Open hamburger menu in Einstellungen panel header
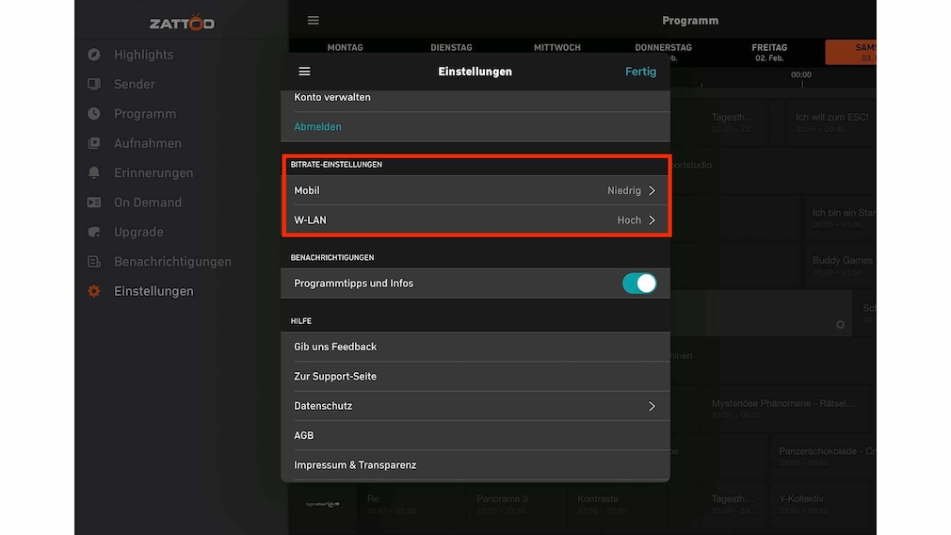951x535 pixels. coord(304,72)
